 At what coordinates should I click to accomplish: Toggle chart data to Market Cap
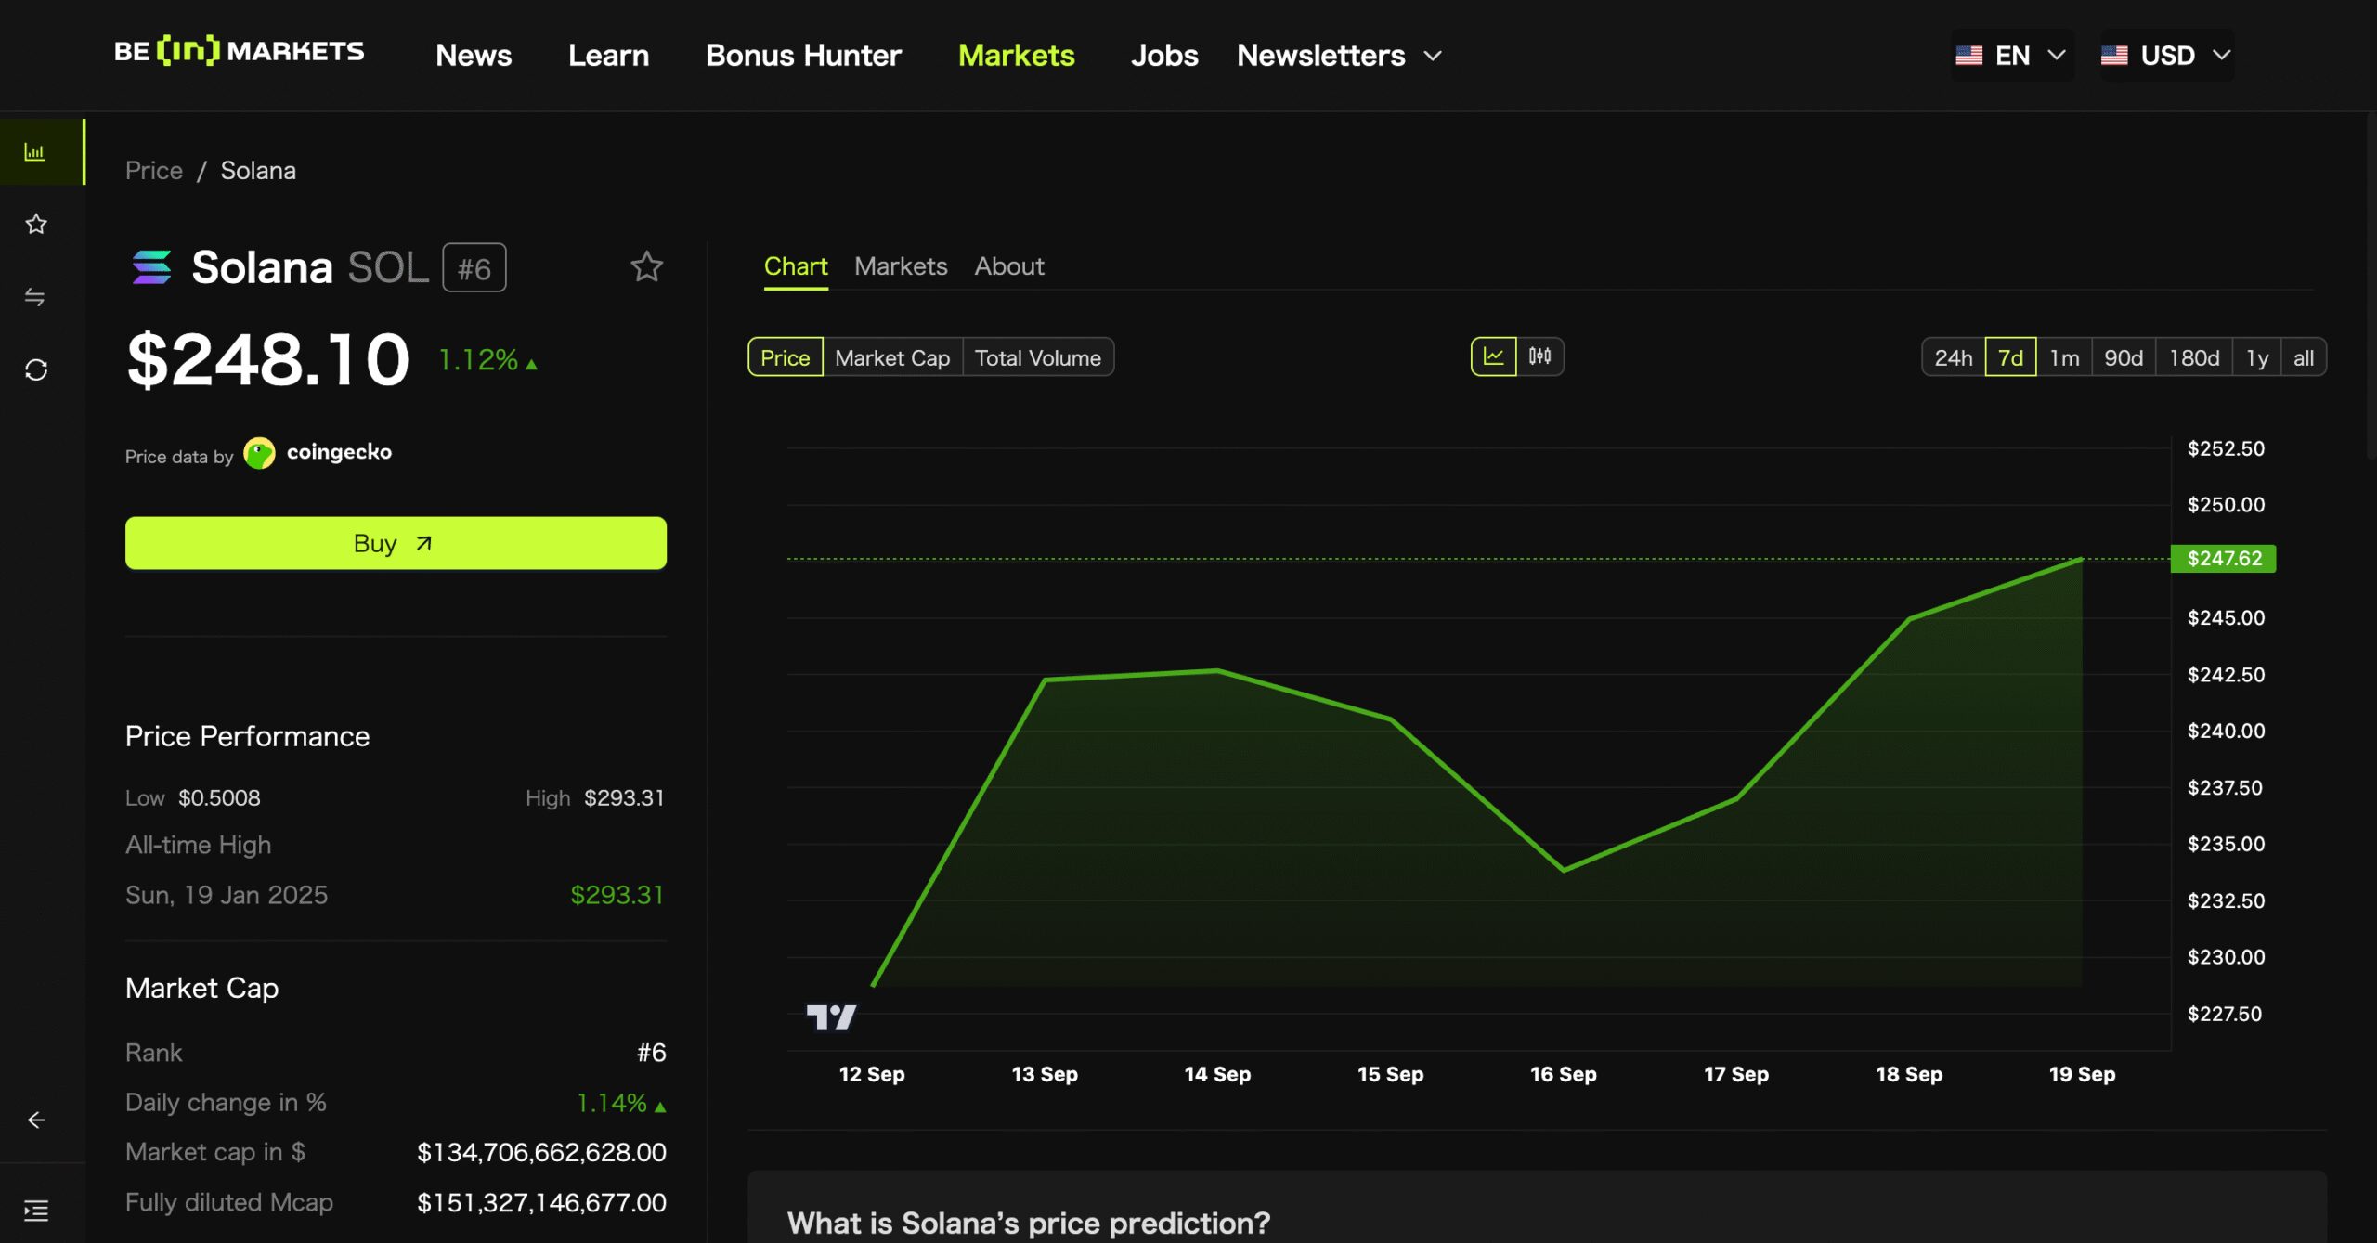[891, 357]
